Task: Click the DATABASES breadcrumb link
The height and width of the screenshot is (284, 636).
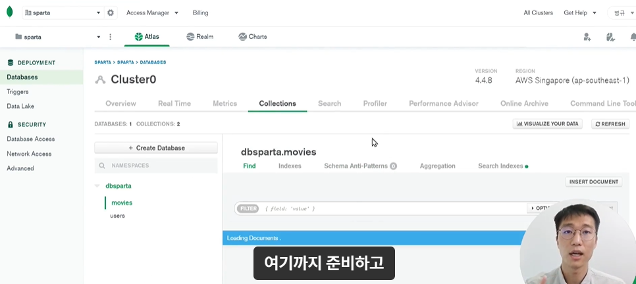Action: pyautogui.click(x=153, y=62)
